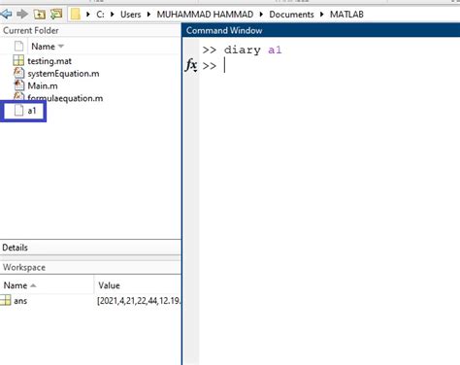Go up one folder level
460x365 pixels.
(40, 14)
